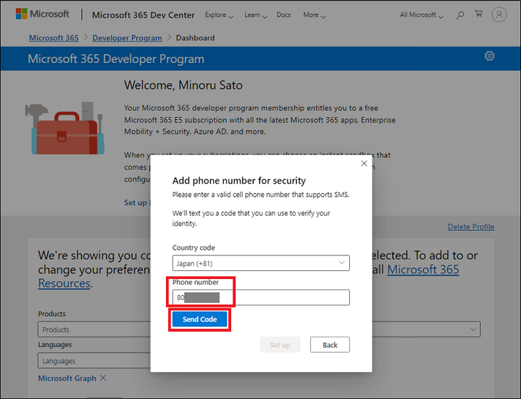The width and height of the screenshot is (521, 399).
Task: Click the Set up button
Action: (280, 345)
